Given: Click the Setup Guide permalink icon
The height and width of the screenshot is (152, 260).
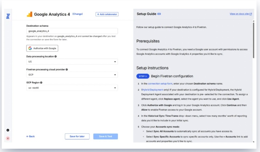Looking at the screenshot, I should point(159,14).
